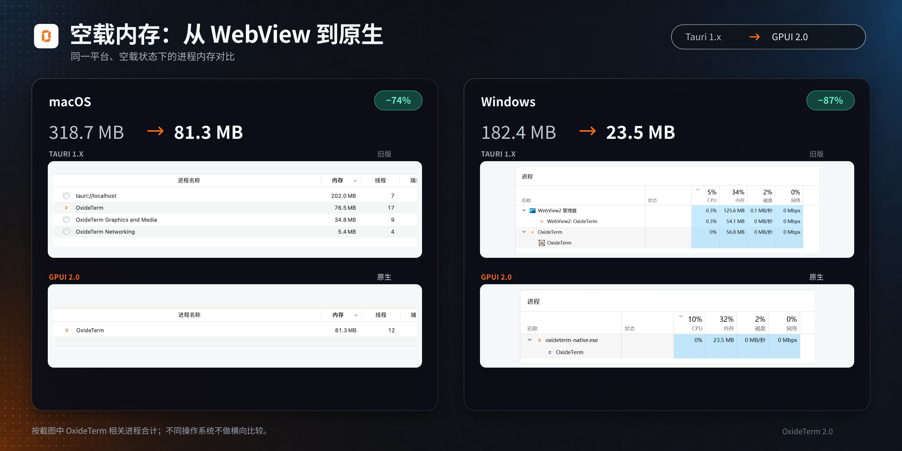The image size is (902, 451).
Task: Click the 23.5 MB cell in the task manager
Action: pyautogui.click(x=724, y=340)
